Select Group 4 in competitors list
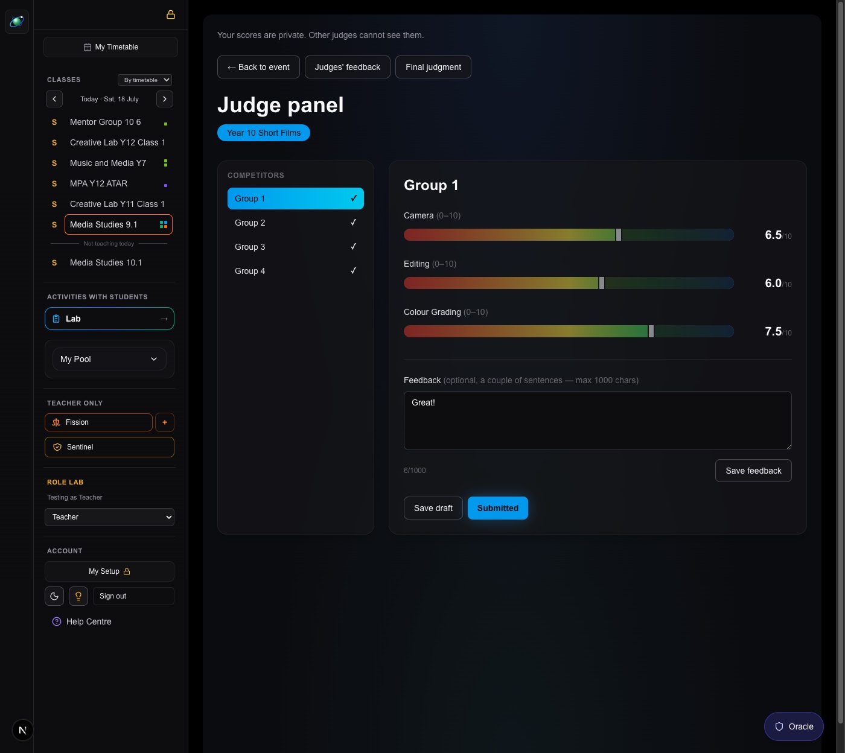This screenshot has width=845, height=753. [x=296, y=271]
